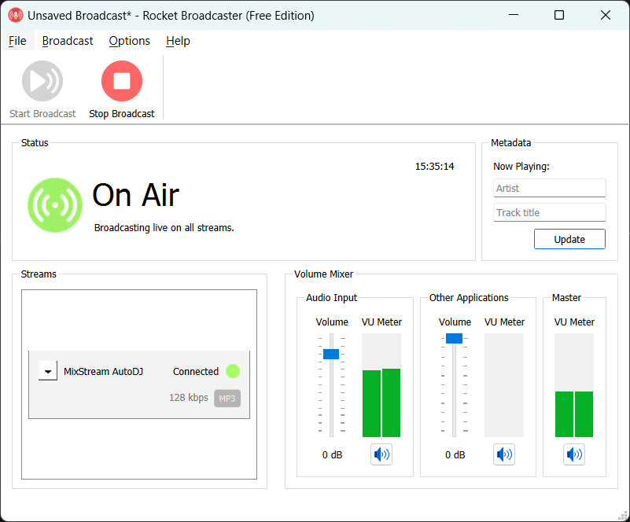Click the 15:35:14 broadcast timer
This screenshot has width=630, height=522.
[x=434, y=167]
